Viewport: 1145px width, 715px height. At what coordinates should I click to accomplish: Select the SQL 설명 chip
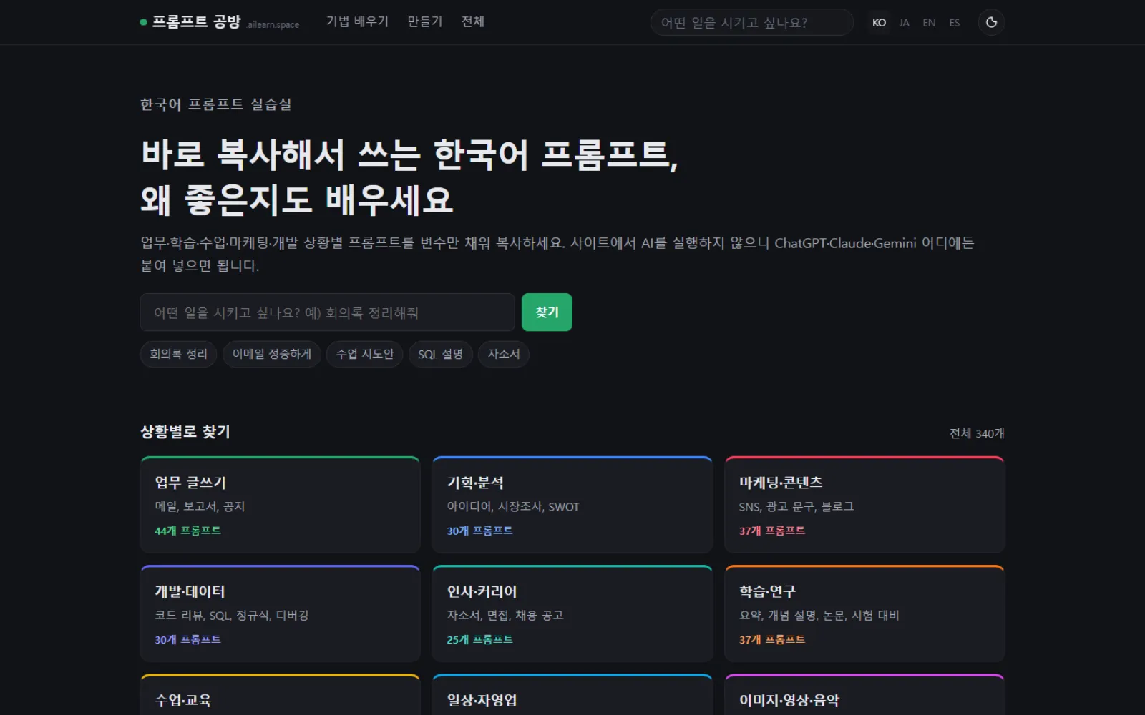coord(441,354)
